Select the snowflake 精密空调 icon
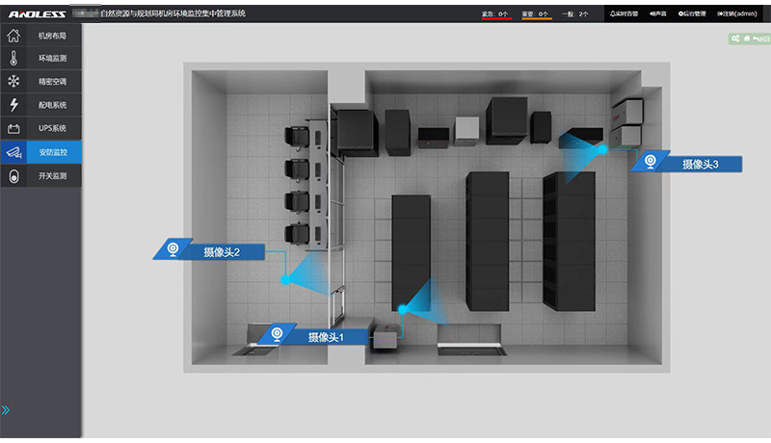Image resolution: width=771 pixels, height=443 pixels. point(13,82)
